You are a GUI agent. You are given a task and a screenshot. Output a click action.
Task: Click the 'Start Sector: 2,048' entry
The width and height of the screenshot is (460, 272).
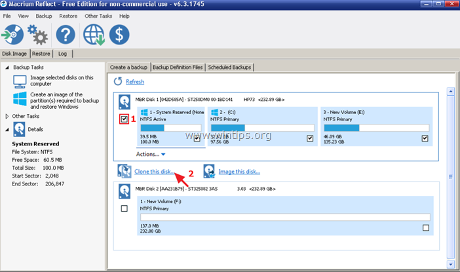pyautogui.click(x=35, y=176)
